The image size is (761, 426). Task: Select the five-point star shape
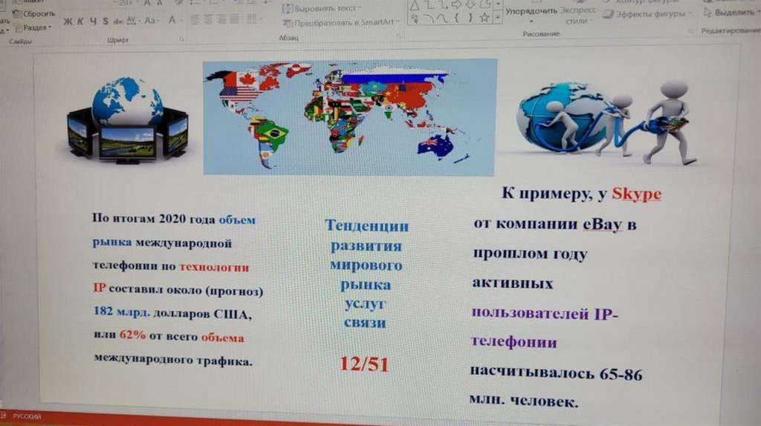484,18
